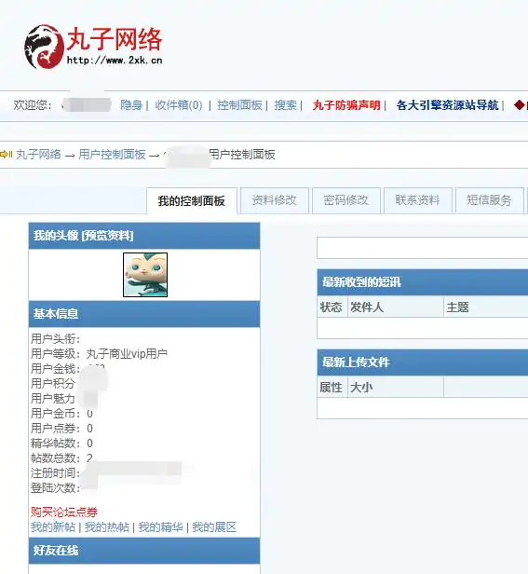Toggle 隐身 mode link
528x574 pixels.
[x=131, y=105]
